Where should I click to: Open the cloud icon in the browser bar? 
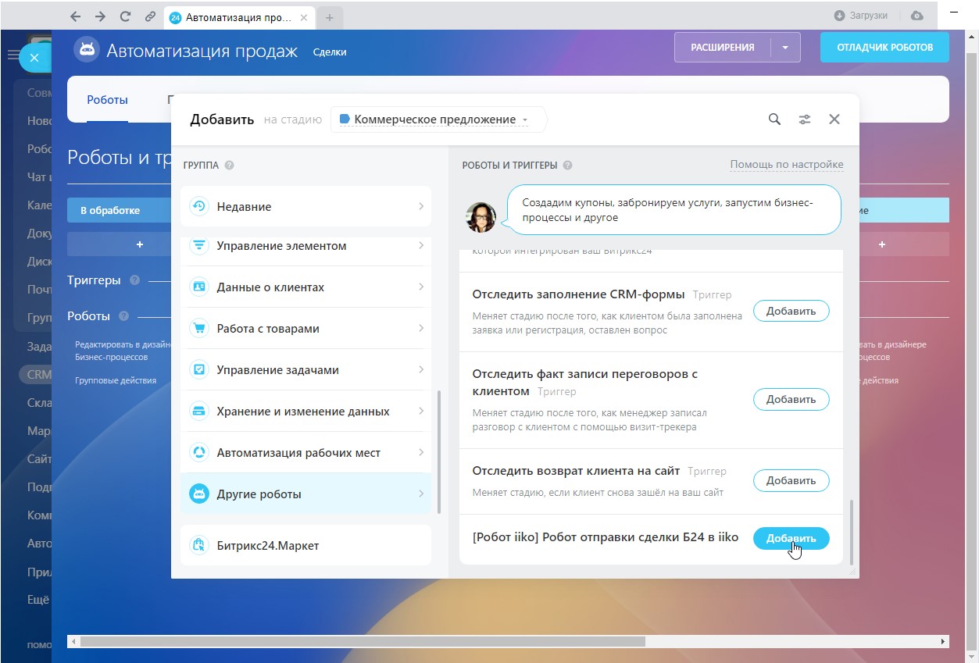(917, 16)
